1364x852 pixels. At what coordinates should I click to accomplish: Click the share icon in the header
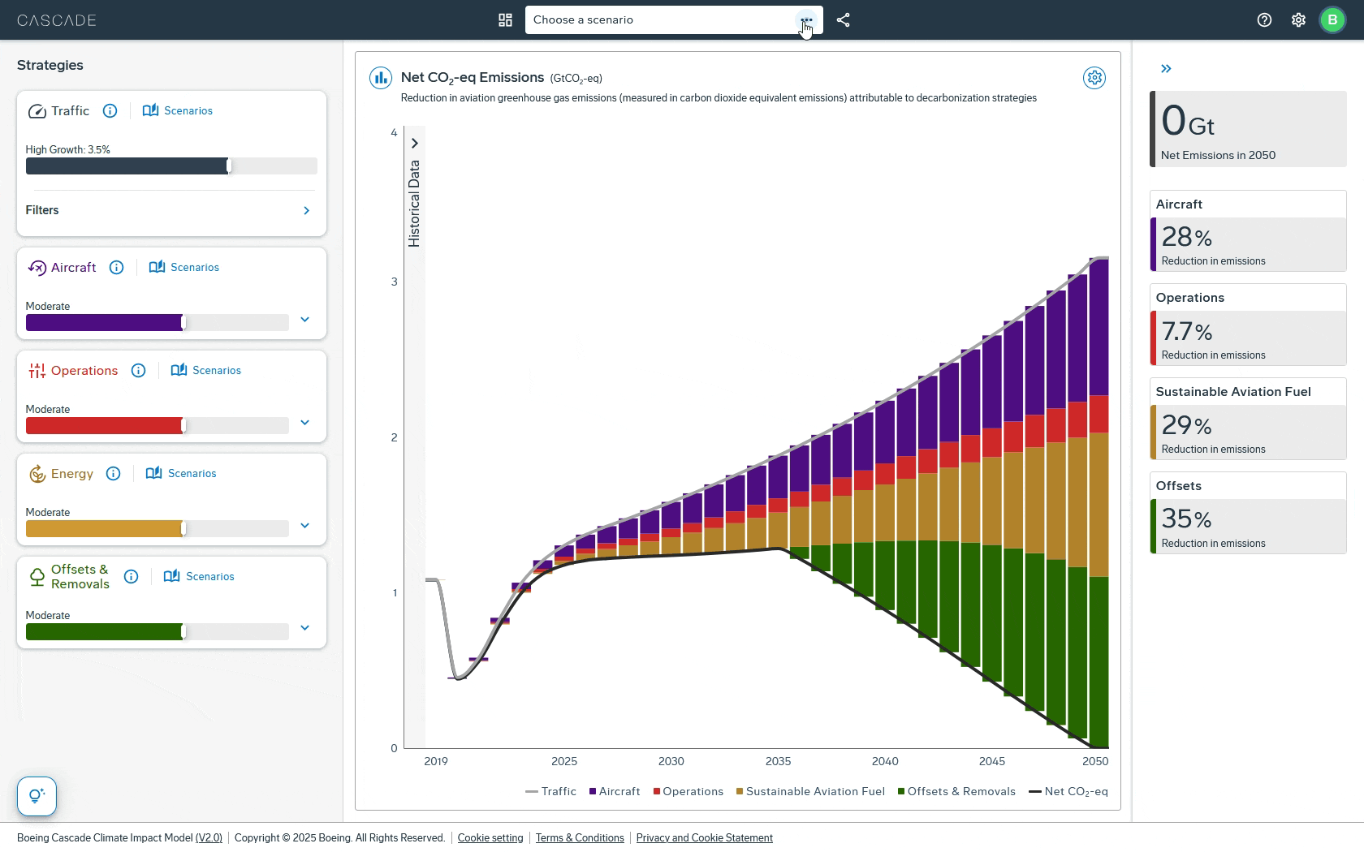[x=843, y=20]
